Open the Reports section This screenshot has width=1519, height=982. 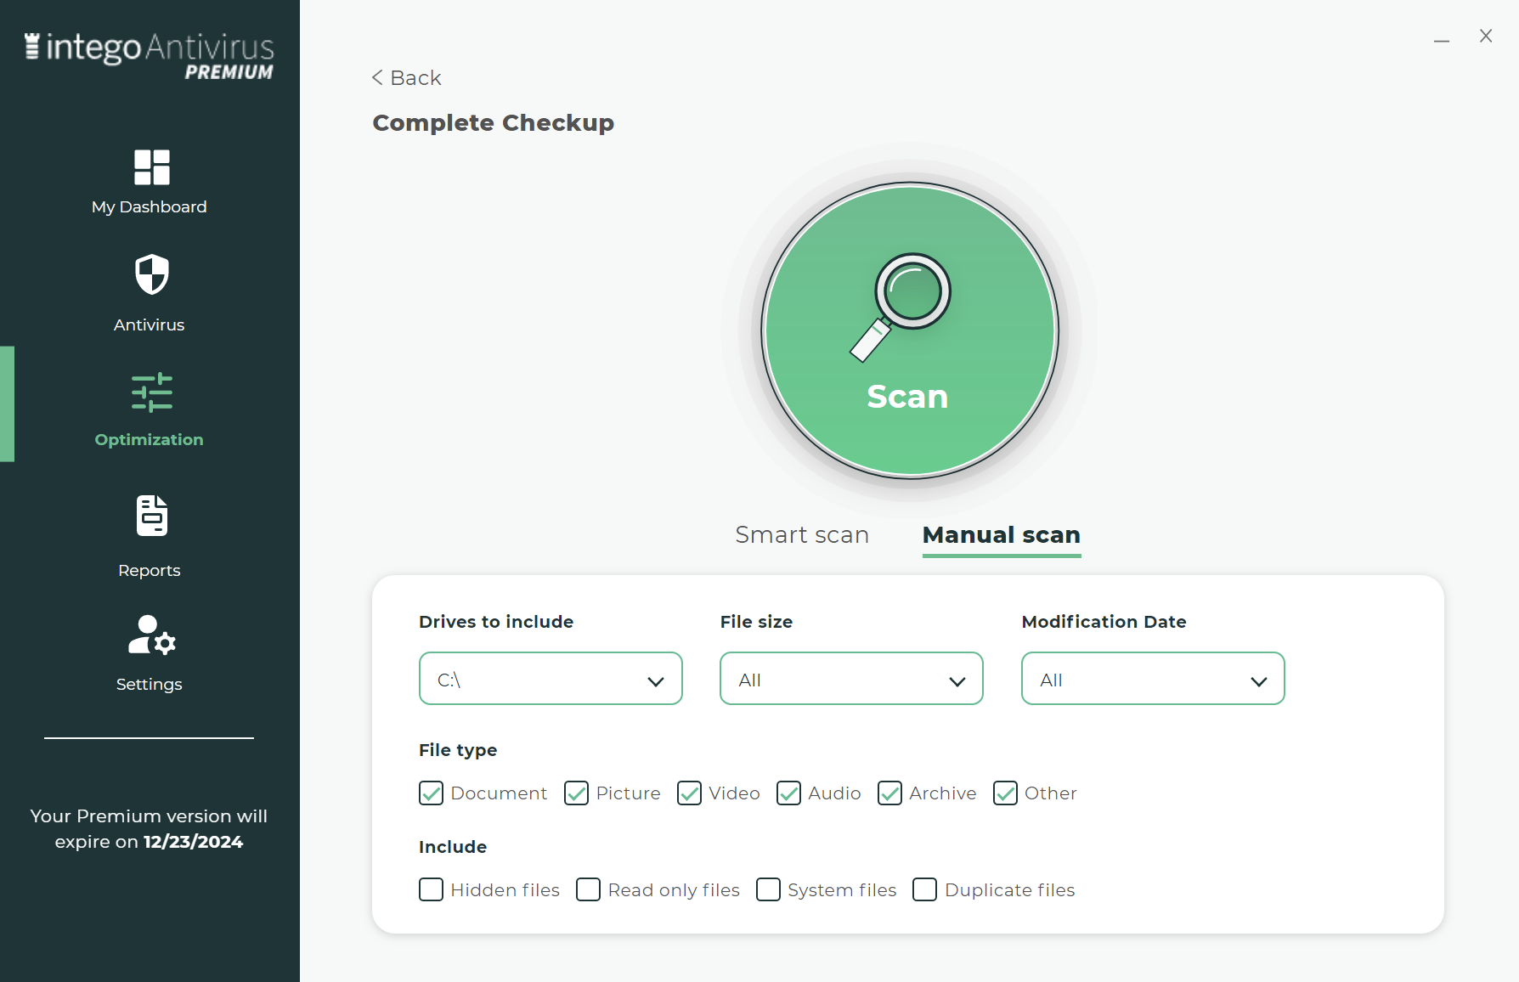(150, 537)
